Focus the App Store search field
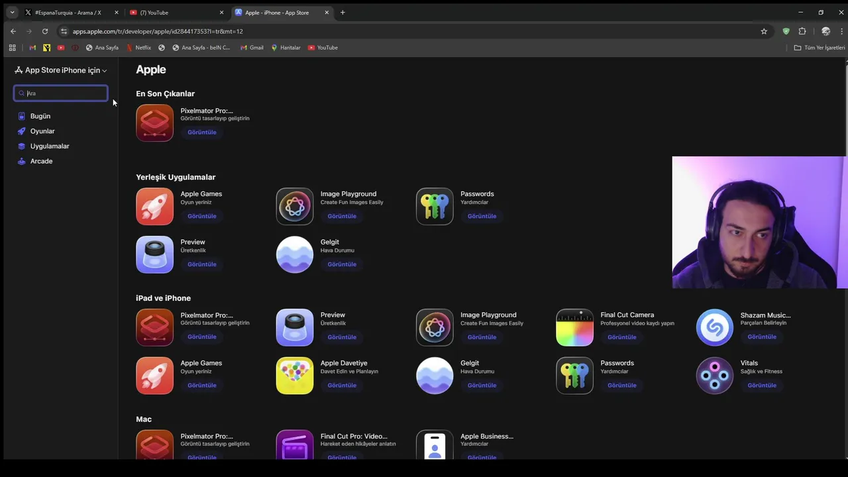 click(60, 93)
